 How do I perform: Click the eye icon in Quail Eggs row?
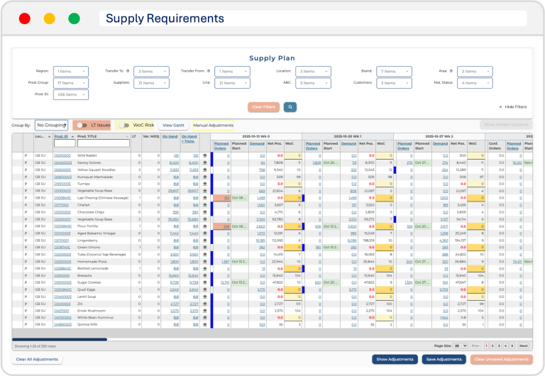[205, 289]
